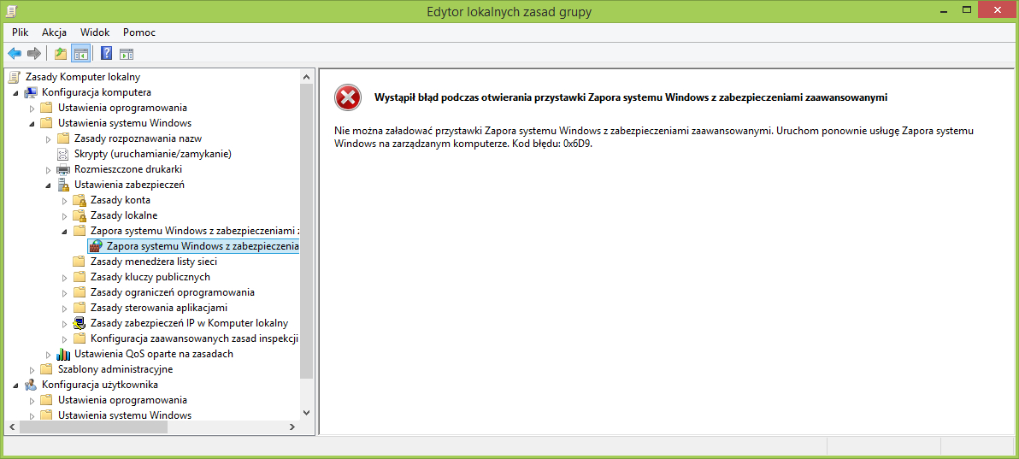Select Ustawienia systemu Windows under Konfiguracja komputera
This screenshot has width=1019, height=459.
coord(125,124)
